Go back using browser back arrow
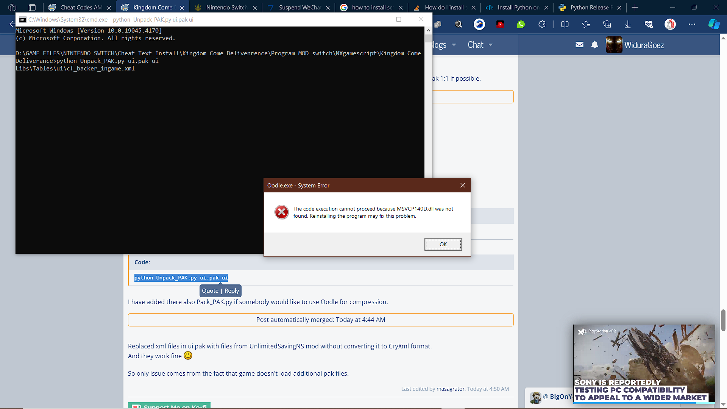The image size is (727, 409). coord(11,24)
